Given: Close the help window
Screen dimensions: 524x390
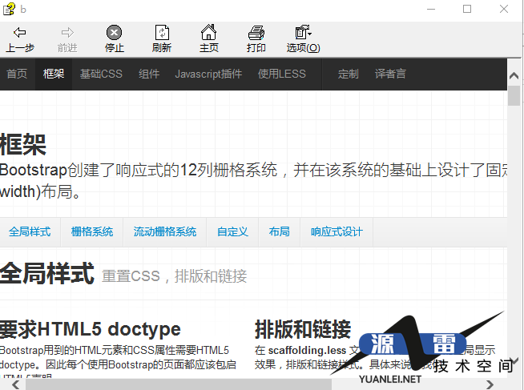Looking at the screenshot, I should point(504,9).
